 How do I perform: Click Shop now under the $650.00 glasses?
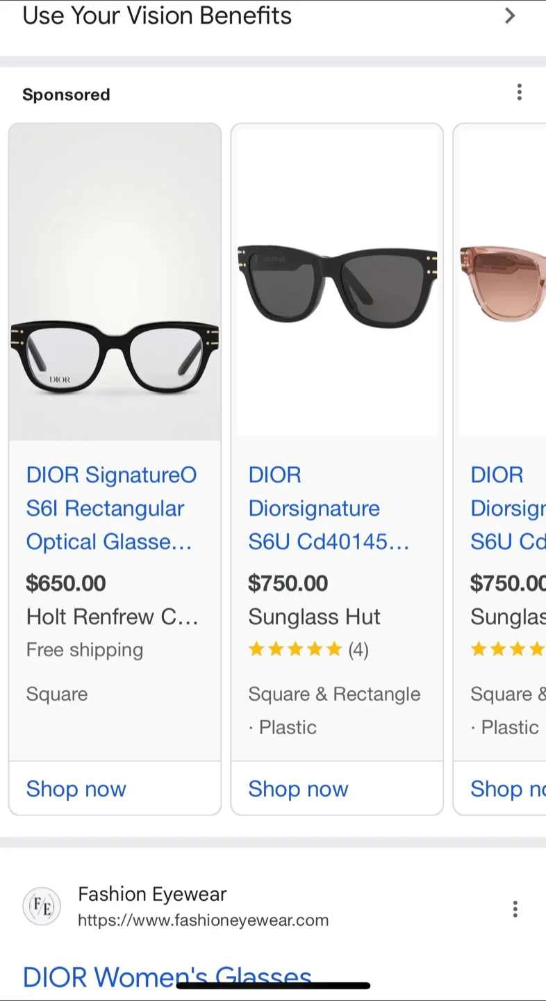point(76,789)
